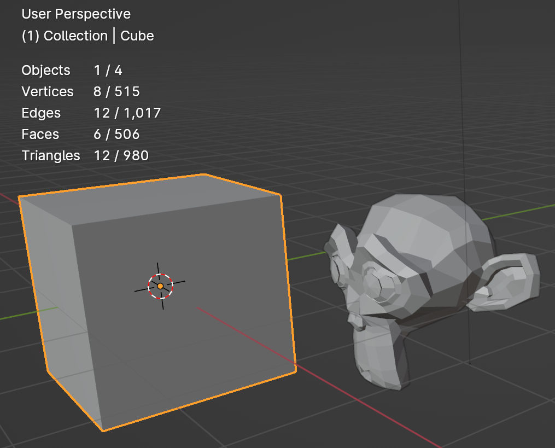
Task: Click the Objects '1 / 4' statistic
Action: (108, 70)
